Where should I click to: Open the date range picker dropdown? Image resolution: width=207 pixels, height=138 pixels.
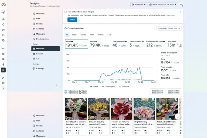click(x=163, y=4)
